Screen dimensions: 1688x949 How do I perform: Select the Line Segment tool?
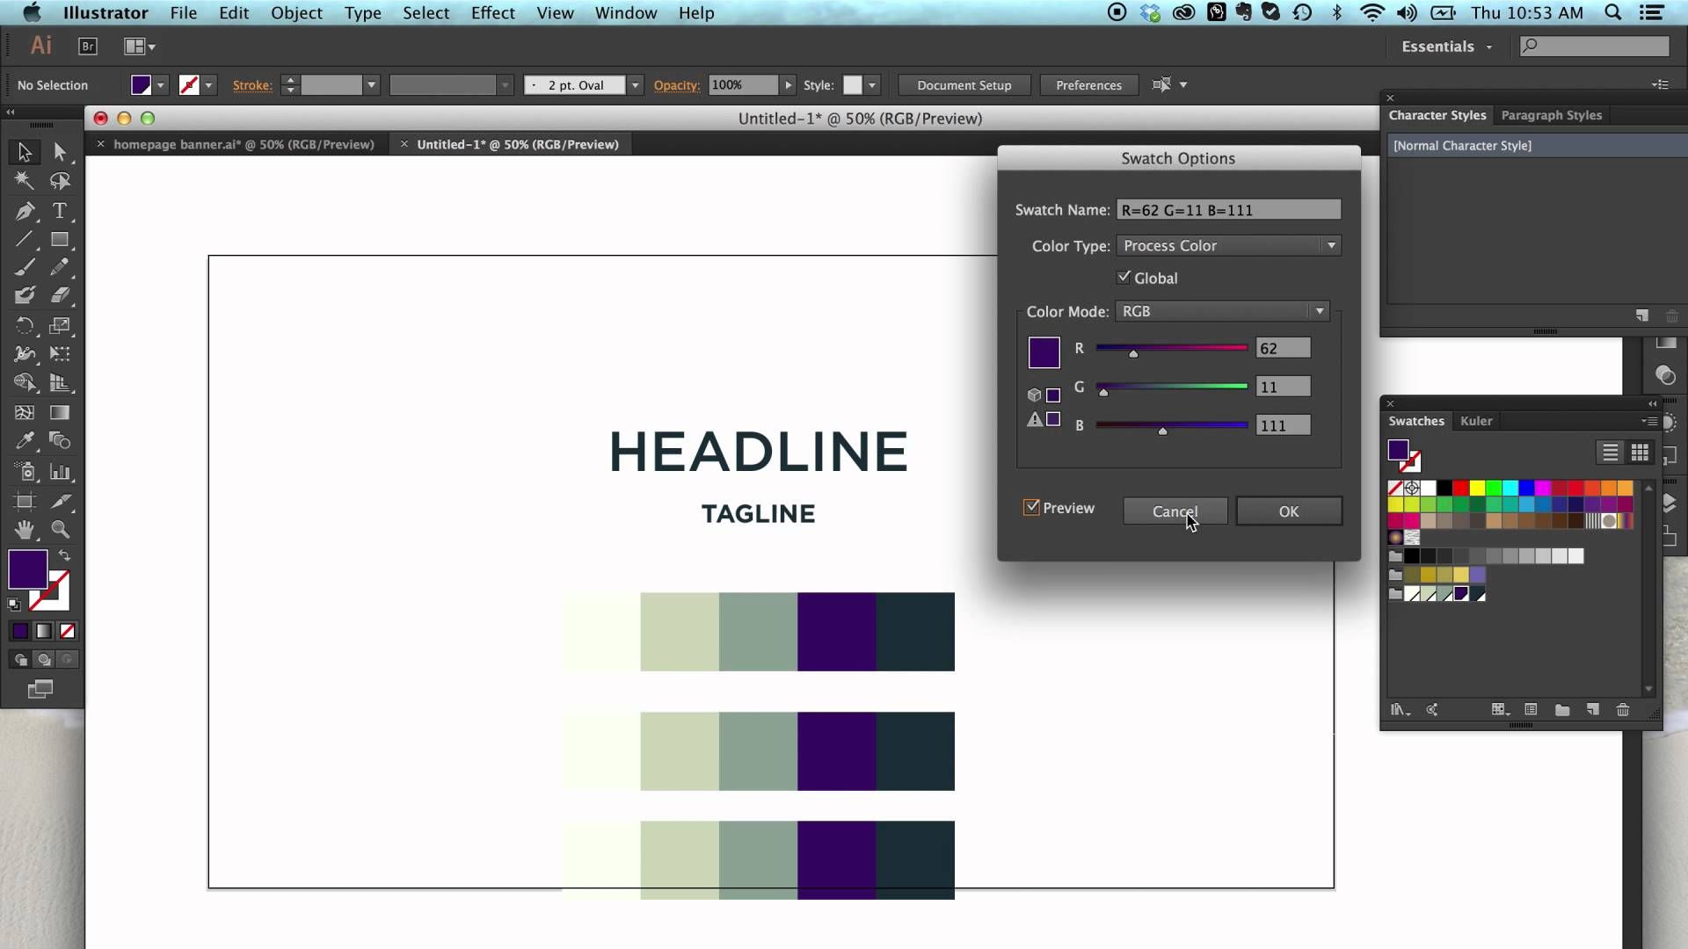click(x=25, y=239)
